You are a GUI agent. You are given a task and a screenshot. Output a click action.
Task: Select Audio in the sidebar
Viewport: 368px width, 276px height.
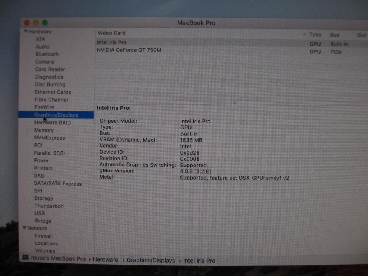[x=42, y=46]
